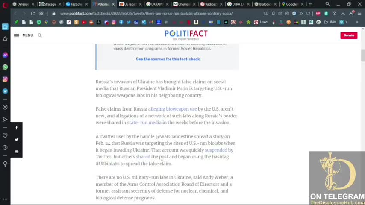Image resolution: width=365 pixels, height=205 pixels.
Task: Open Facebook bookmark in bookmarks bar
Action: coord(121,22)
